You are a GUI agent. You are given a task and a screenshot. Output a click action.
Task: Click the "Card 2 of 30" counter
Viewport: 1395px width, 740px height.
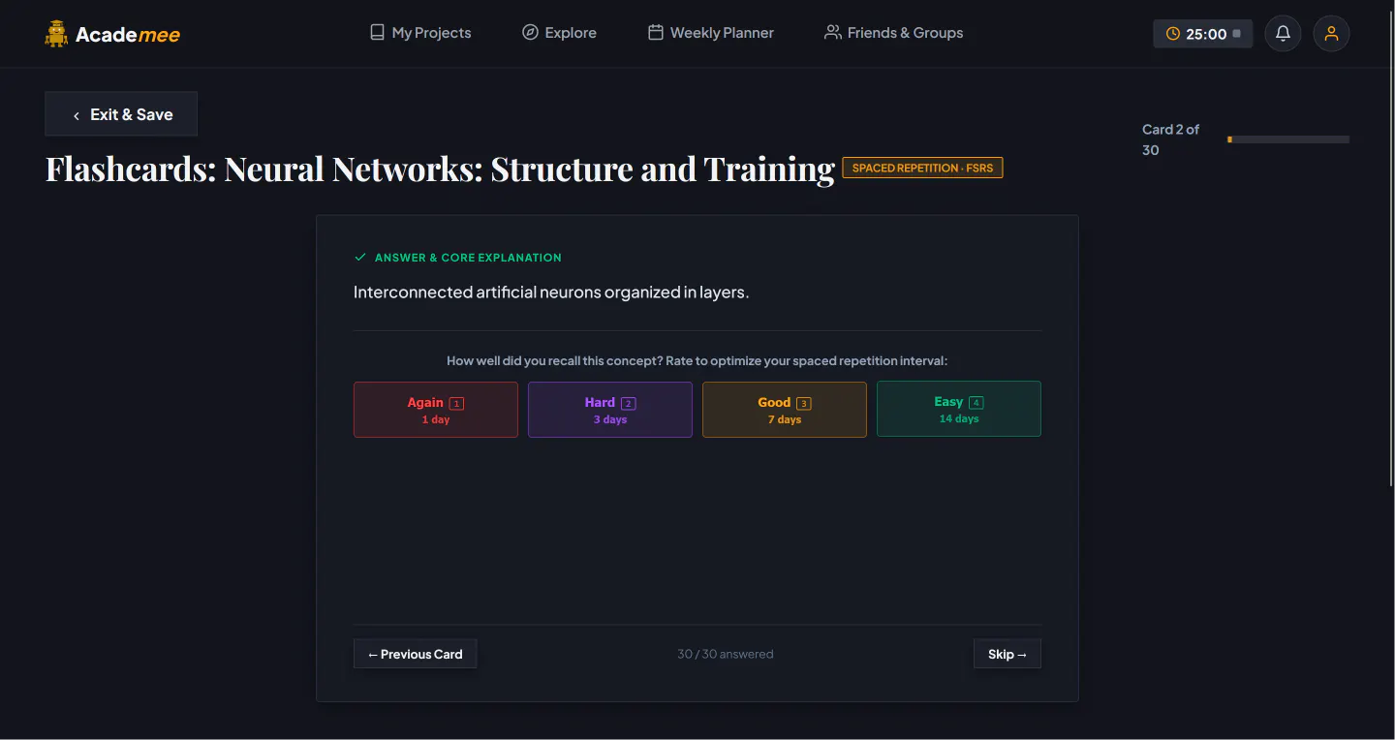(1171, 139)
